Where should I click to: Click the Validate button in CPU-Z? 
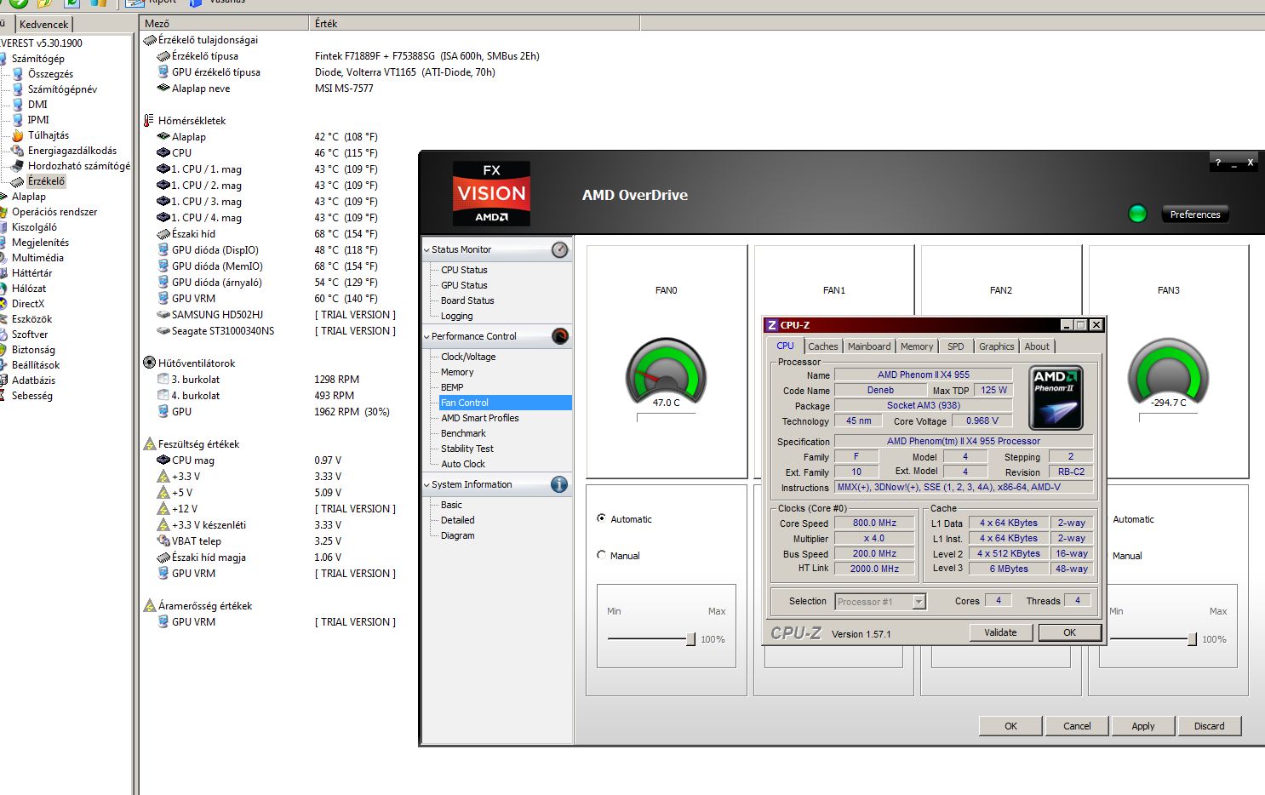click(1000, 632)
